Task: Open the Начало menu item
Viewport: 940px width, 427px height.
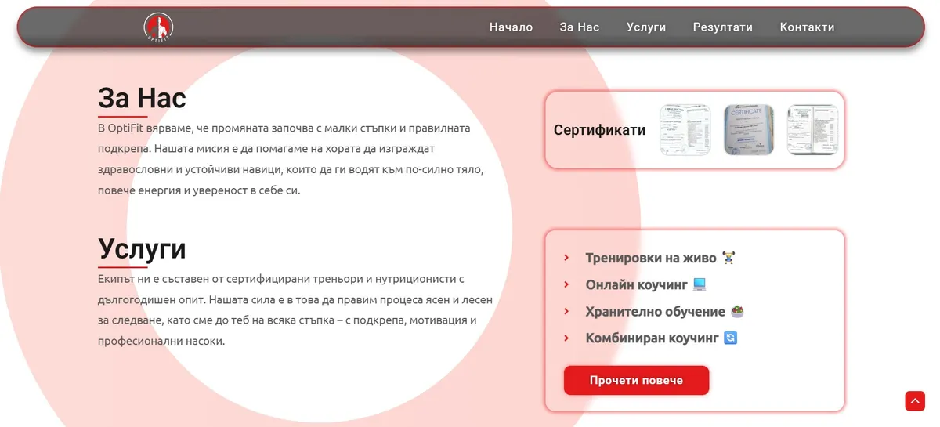Action: [511, 27]
